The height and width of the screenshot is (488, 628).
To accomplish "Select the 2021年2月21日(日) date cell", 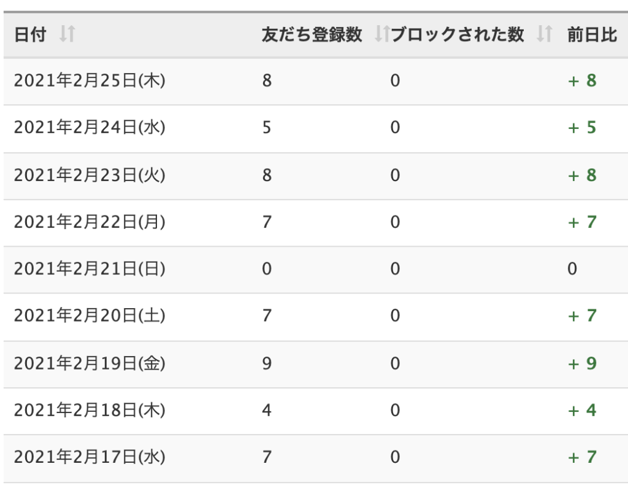I will 90,269.
